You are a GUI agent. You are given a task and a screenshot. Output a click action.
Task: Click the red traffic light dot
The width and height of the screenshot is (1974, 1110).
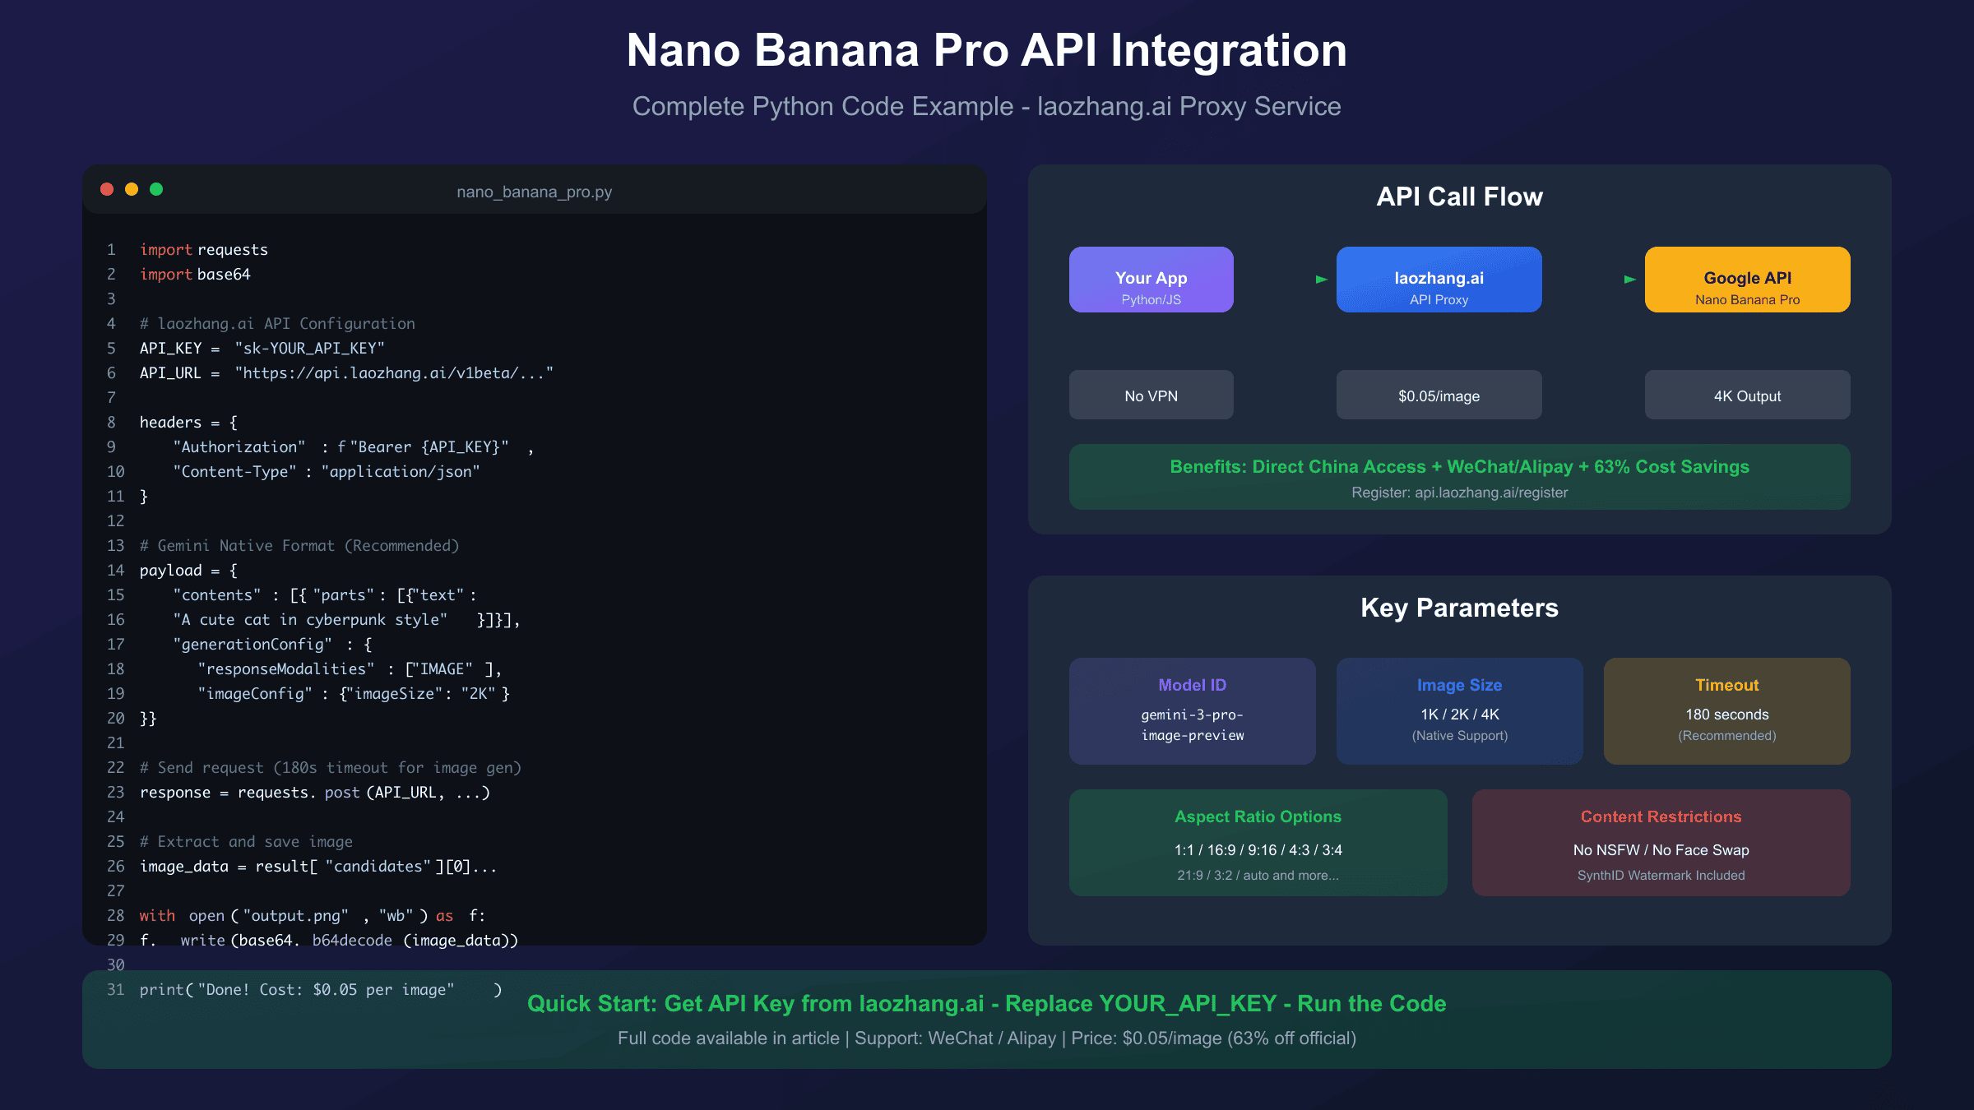click(x=108, y=188)
